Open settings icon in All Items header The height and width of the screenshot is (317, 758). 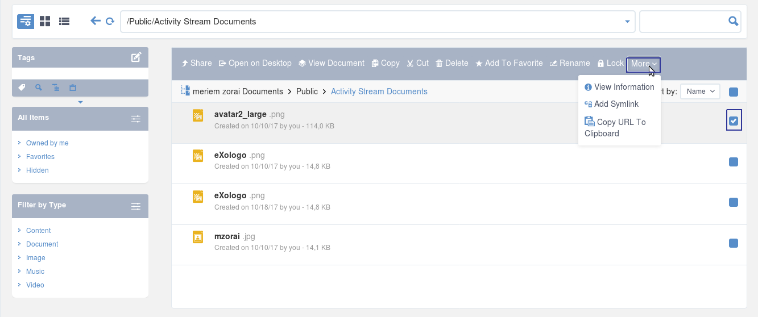(x=136, y=119)
